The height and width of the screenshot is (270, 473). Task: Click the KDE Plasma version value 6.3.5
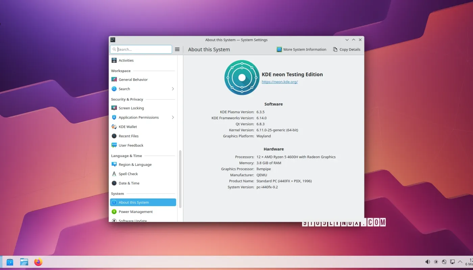[260, 112]
